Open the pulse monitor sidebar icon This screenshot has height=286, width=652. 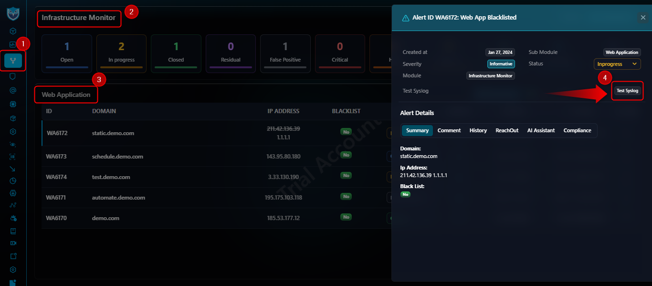(x=13, y=44)
